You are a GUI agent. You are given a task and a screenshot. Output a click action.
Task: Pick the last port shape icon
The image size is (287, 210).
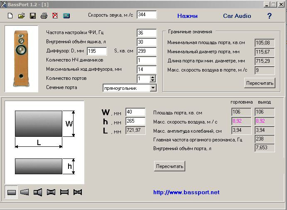(77, 192)
